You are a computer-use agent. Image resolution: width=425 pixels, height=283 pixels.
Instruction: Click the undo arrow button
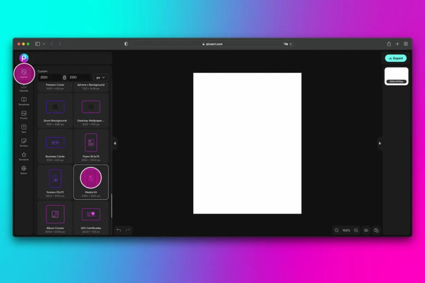tap(119, 230)
